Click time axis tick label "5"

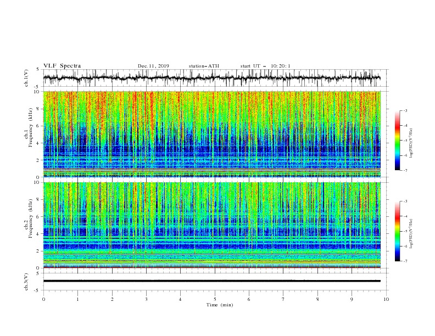[x=215, y=299]
